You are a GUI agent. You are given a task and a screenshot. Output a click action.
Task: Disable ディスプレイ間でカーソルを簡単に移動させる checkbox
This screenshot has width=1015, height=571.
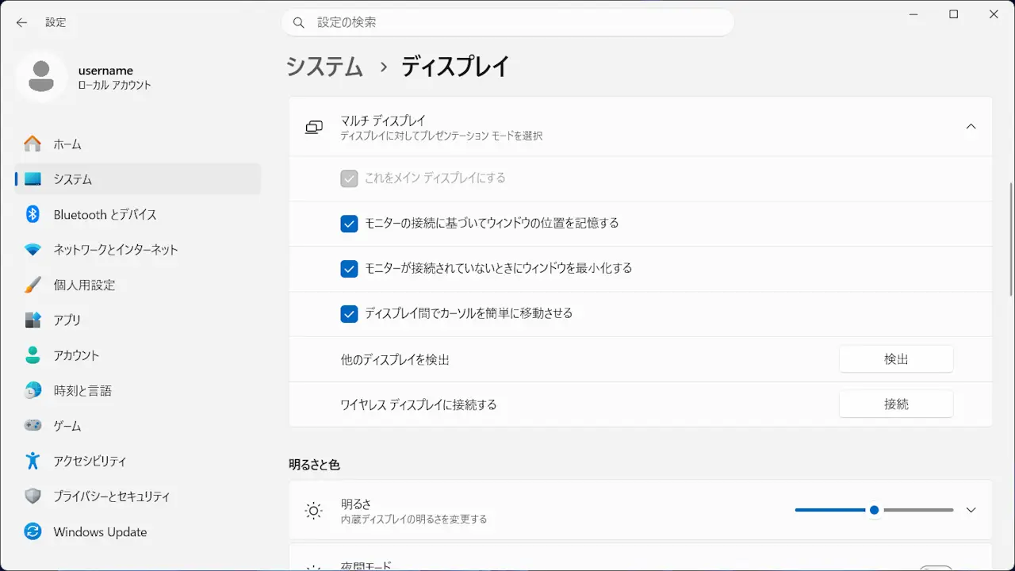[349, 314]
